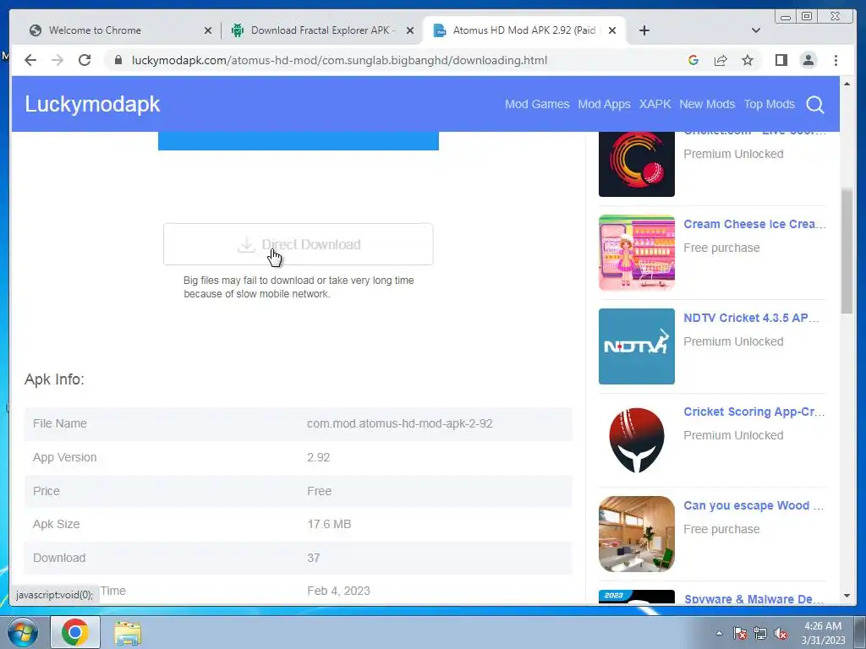Select the Download count 37
Viewport: 866px width, 649px height.
314,558
